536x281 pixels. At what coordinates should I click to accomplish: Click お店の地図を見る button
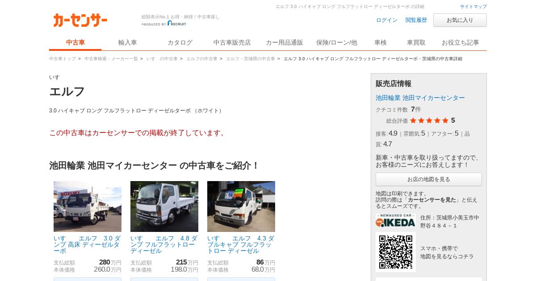(x=429, y=179)
